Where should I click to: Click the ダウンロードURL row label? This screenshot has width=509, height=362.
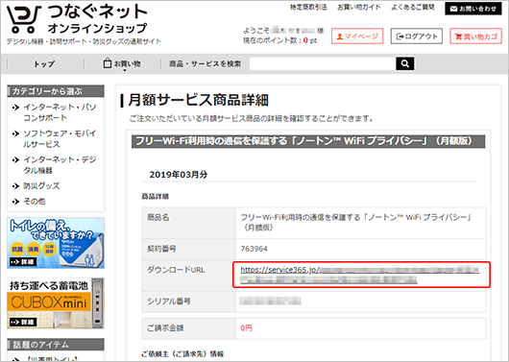click(176, 270)
